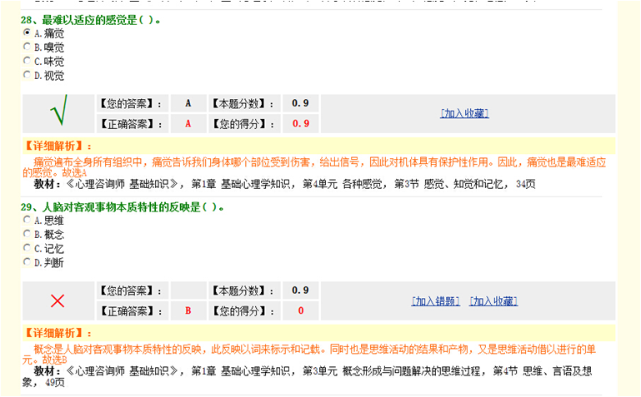Click 详细解析 heading under question 29
This screenshot has width=641, height=397.
(53, 334)
